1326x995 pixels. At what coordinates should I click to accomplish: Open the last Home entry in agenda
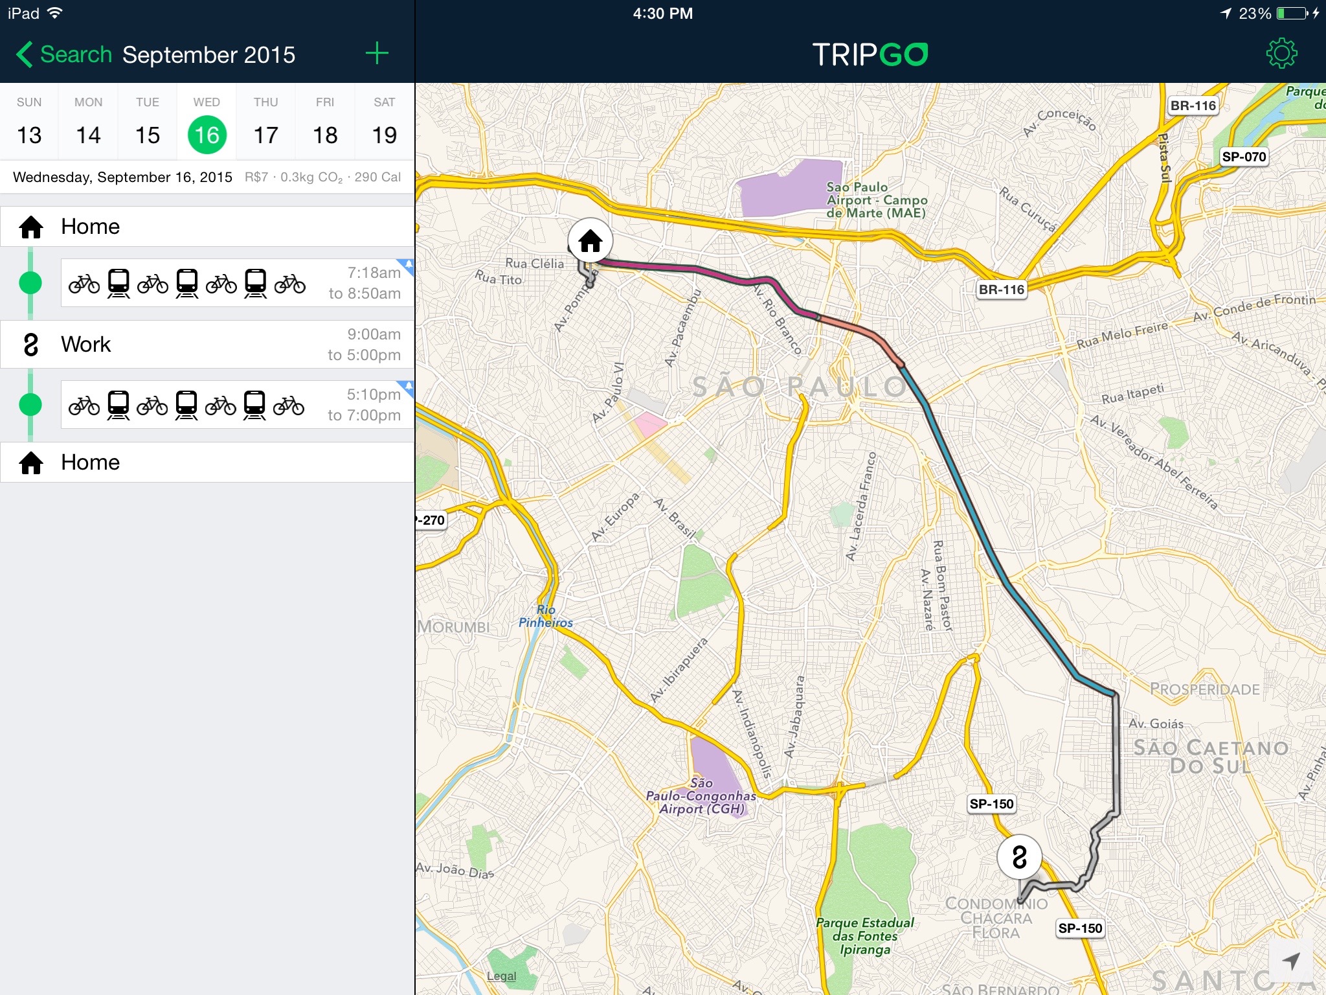(x=207, y=463)
